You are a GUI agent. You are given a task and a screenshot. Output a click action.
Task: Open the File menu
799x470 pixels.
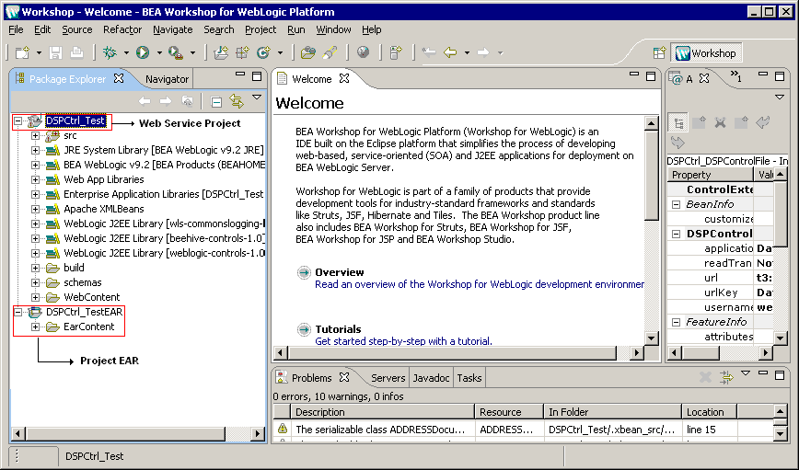click(16, 29)
